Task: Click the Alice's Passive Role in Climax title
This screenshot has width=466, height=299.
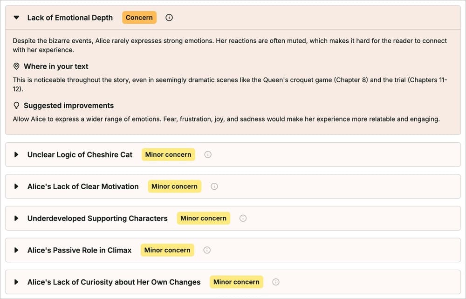Action: (x=79, y=250)
